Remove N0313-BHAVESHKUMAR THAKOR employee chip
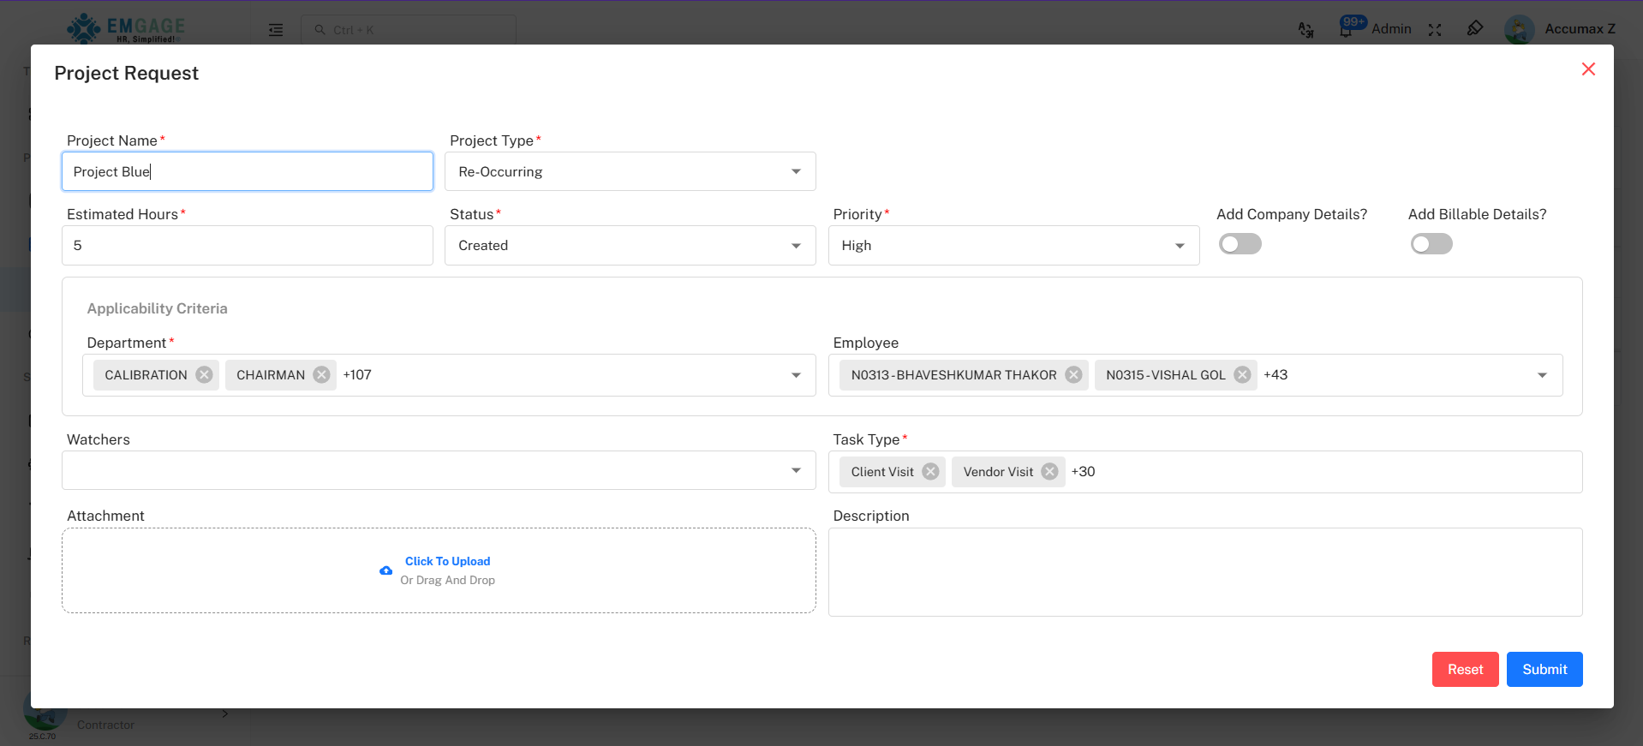Image resolution: width=1643 pixels, height=746 pixels. pyautogui.click(x=1073, y=375)
